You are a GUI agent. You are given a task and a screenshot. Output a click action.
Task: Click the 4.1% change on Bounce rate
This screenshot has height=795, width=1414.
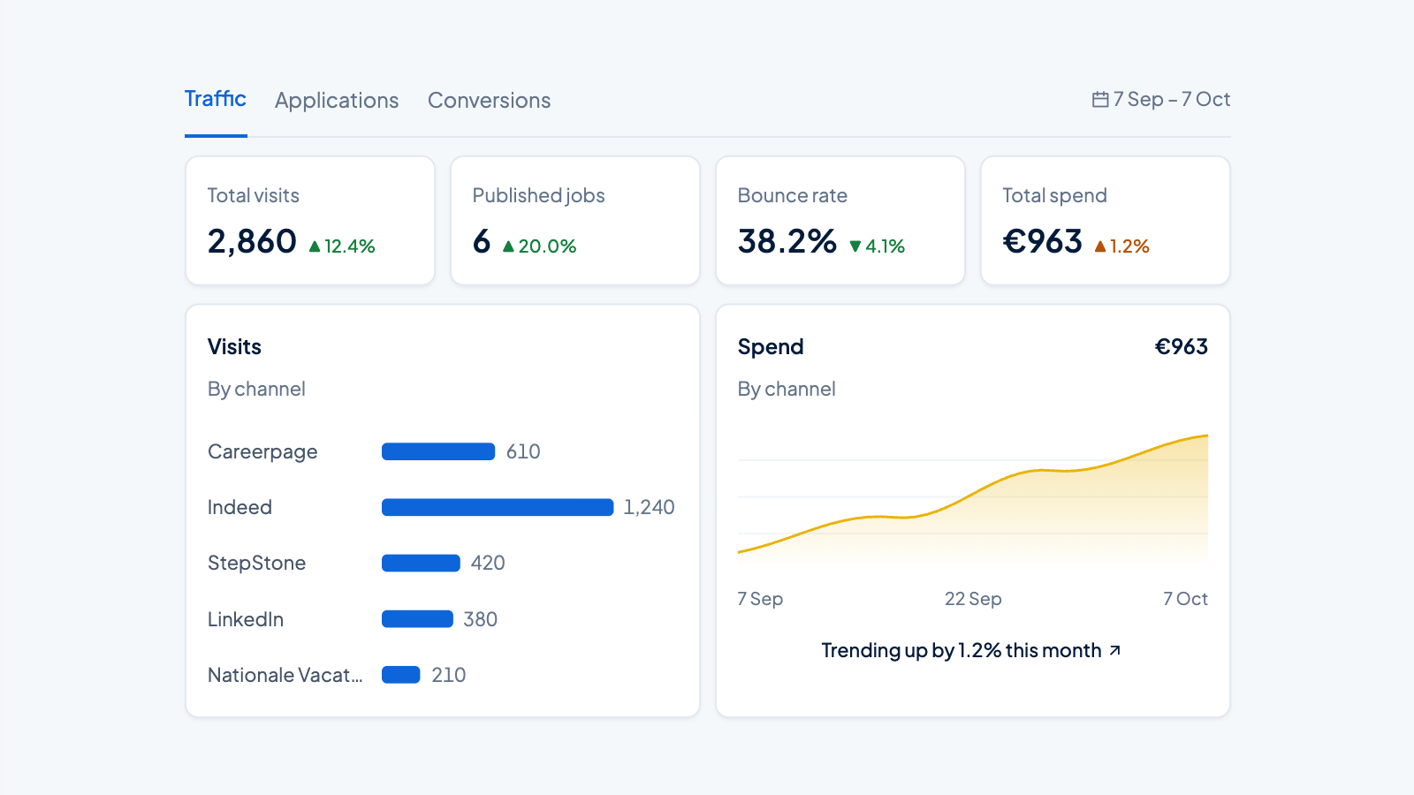[886, 246]
